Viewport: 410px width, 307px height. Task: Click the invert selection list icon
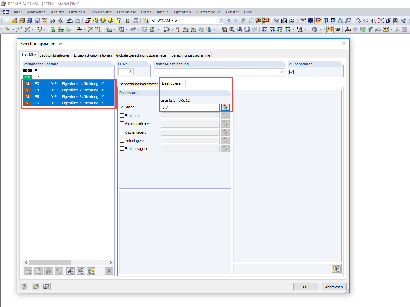pyautogui.click(x=91, y=271)
